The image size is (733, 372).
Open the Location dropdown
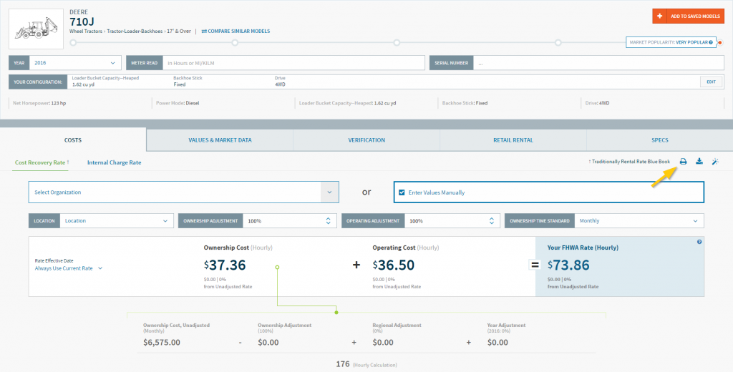[x=115, y=220]
